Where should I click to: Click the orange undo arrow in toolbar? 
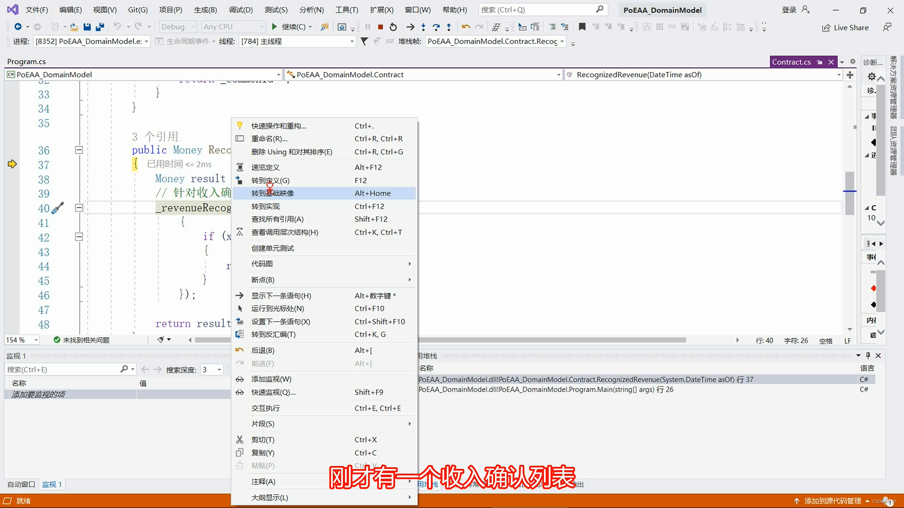(x=466, y=27)
